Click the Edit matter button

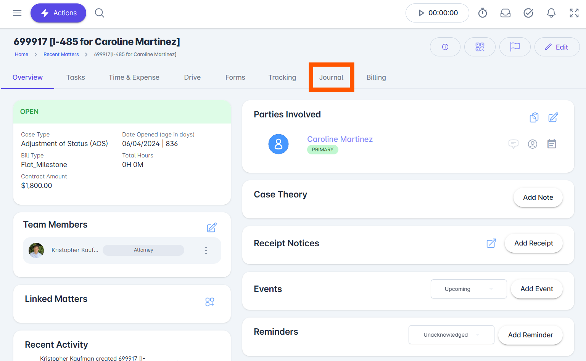[x=557, y=47]
